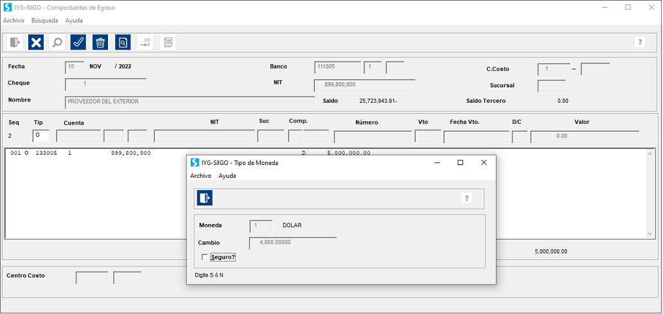Click the trash can delete icon
This screenshot has height=314, width=663.
100,42
